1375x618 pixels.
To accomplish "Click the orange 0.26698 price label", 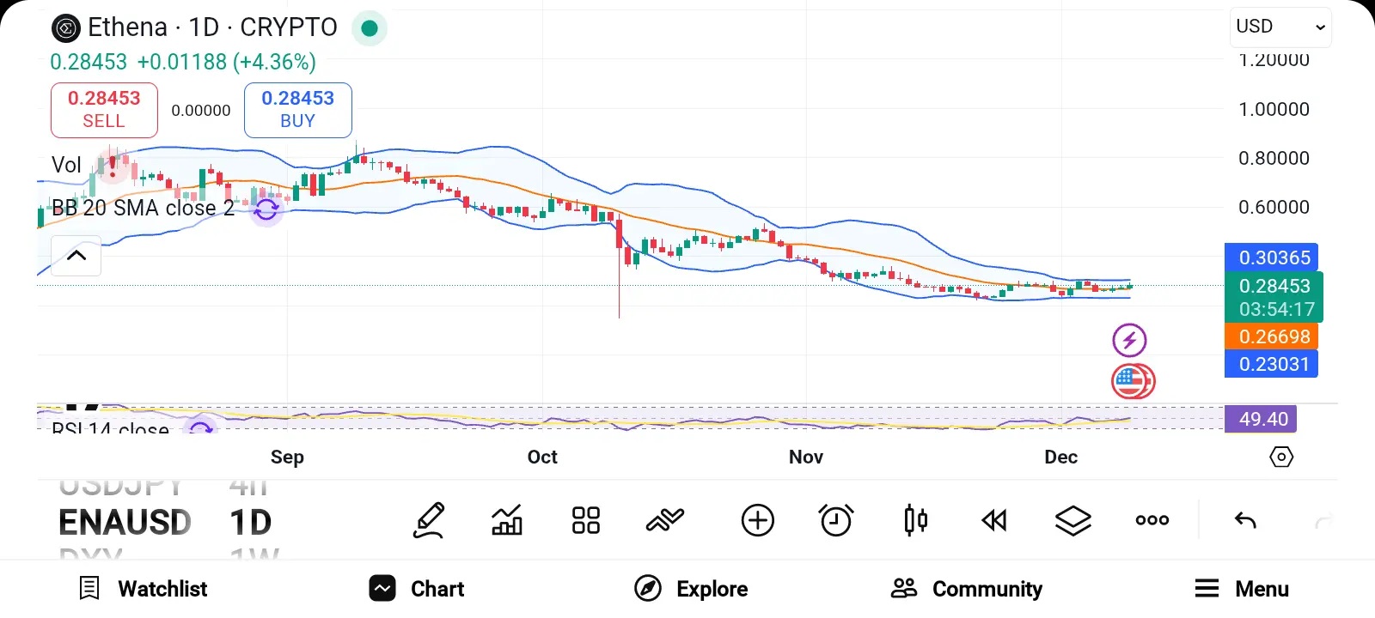I will (x=1271, y=336).
